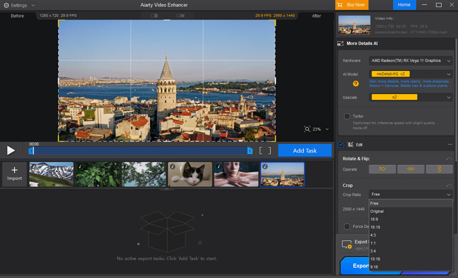Choose Original crop ratio option

coord(411,211)
